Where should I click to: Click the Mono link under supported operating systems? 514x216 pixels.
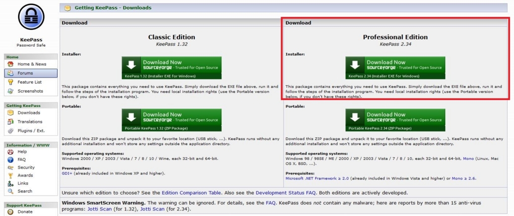pos(468,158)
